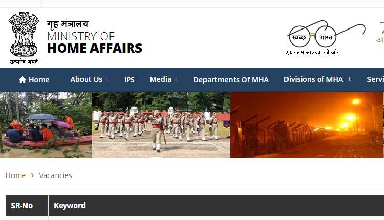Click the house icon beside Home
The width and height of the screenshot is (384, 220).
point(22,80)
